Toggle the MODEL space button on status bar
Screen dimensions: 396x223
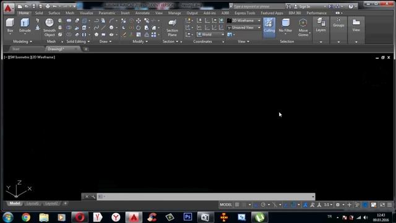pos(226,205)
